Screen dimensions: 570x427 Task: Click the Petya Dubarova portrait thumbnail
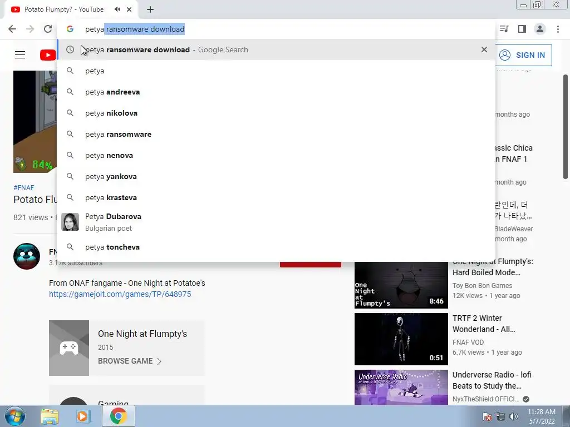70,222
